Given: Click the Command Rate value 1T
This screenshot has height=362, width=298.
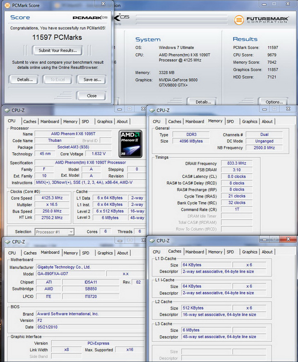Looking at the screenshot, I should (237, 210).
